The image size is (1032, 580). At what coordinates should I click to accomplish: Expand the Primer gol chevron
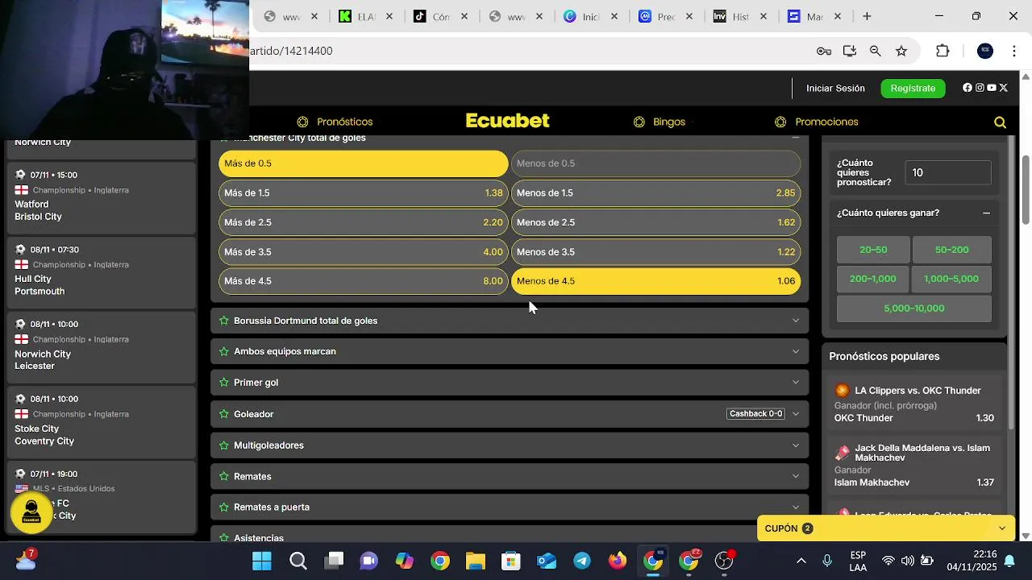click(796, 383)
